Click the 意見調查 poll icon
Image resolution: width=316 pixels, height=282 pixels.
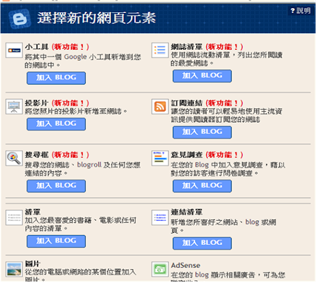pyautogui.click(x=160, y=158)
